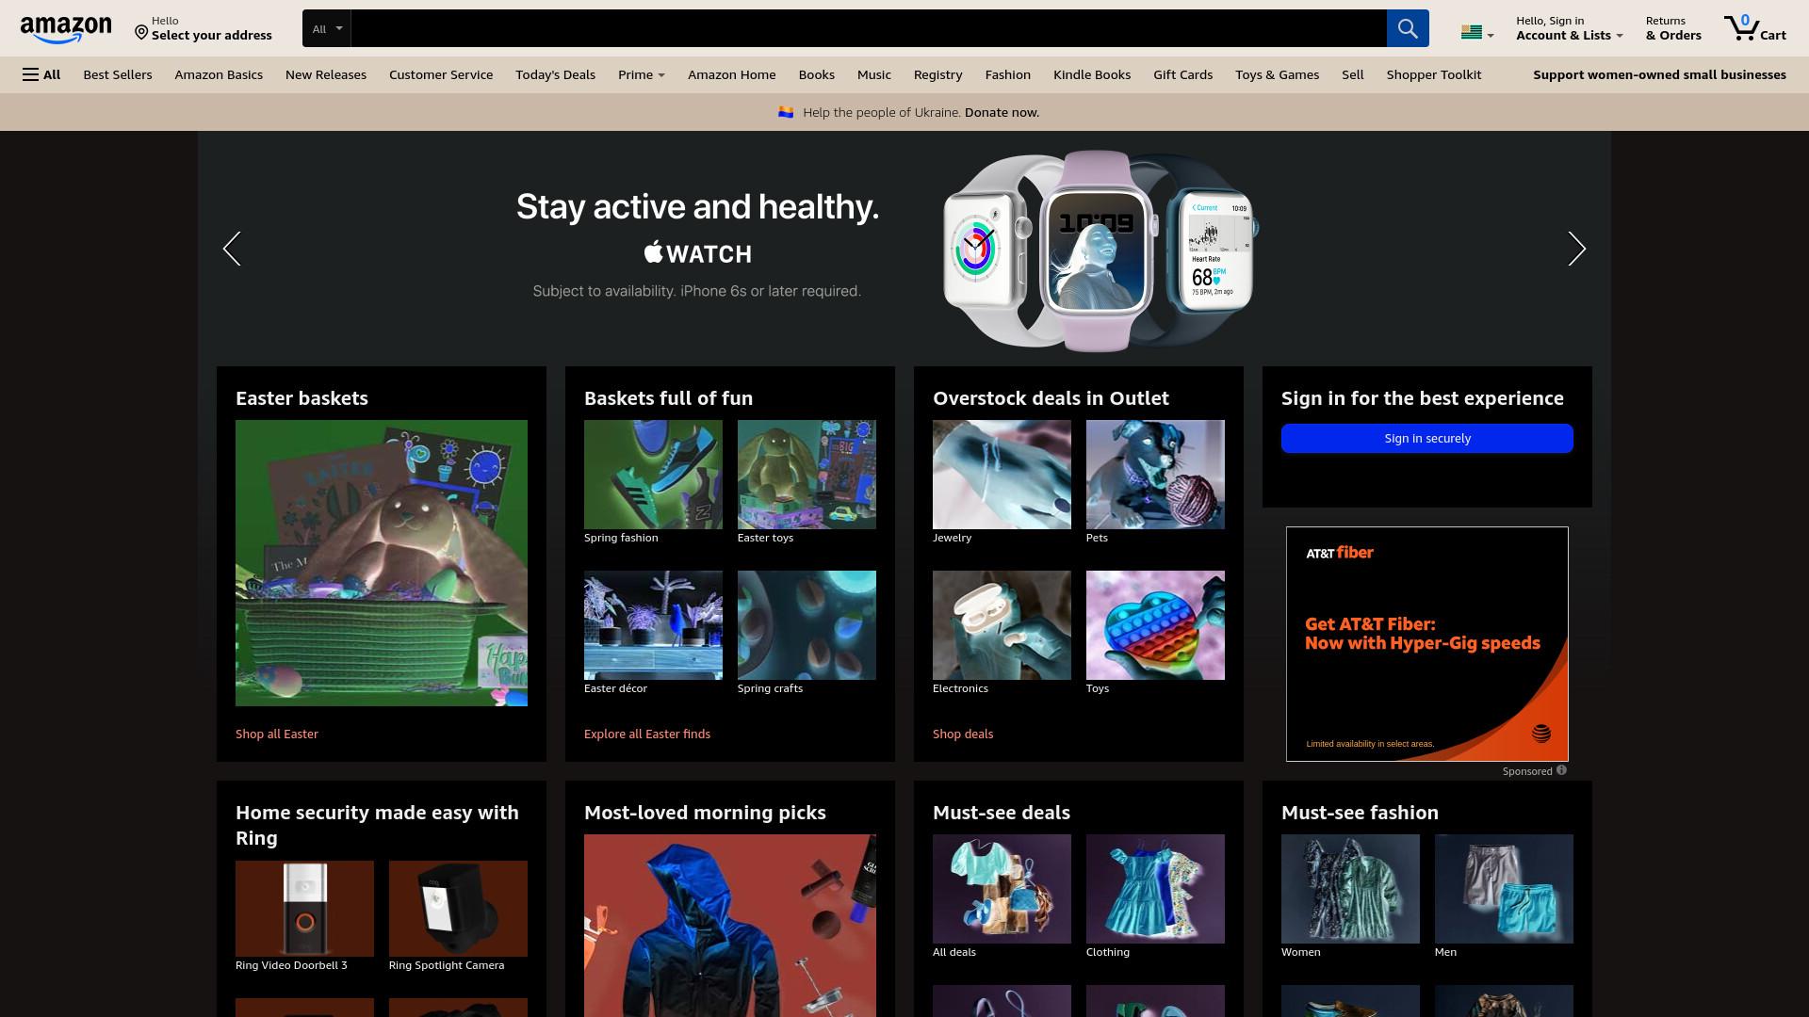Open Spring fashion thumbnail
This screenshot has height=1017, width=1809.
click(x=653, y=475)
